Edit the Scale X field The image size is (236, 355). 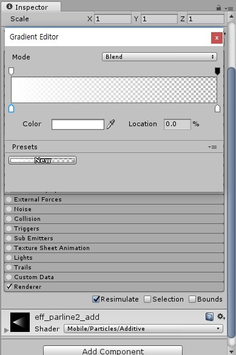coord(113,19)
